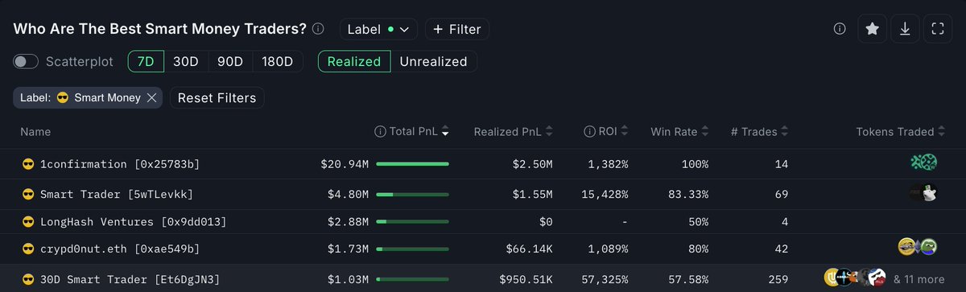Click the star favorite icon

(x=872, y=29)
